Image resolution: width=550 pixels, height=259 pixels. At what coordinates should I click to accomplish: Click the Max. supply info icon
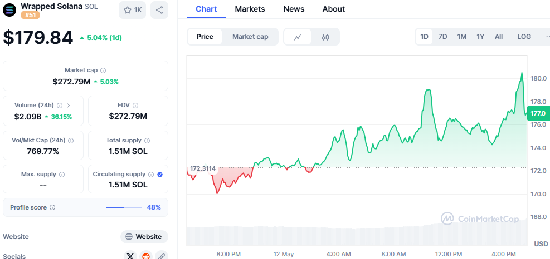[62, 175]
